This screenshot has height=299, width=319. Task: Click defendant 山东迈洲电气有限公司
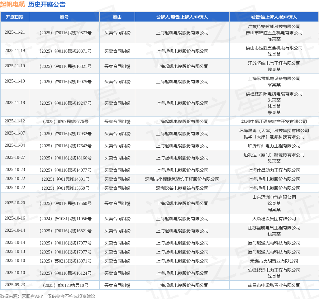click(x=274, y=197)
